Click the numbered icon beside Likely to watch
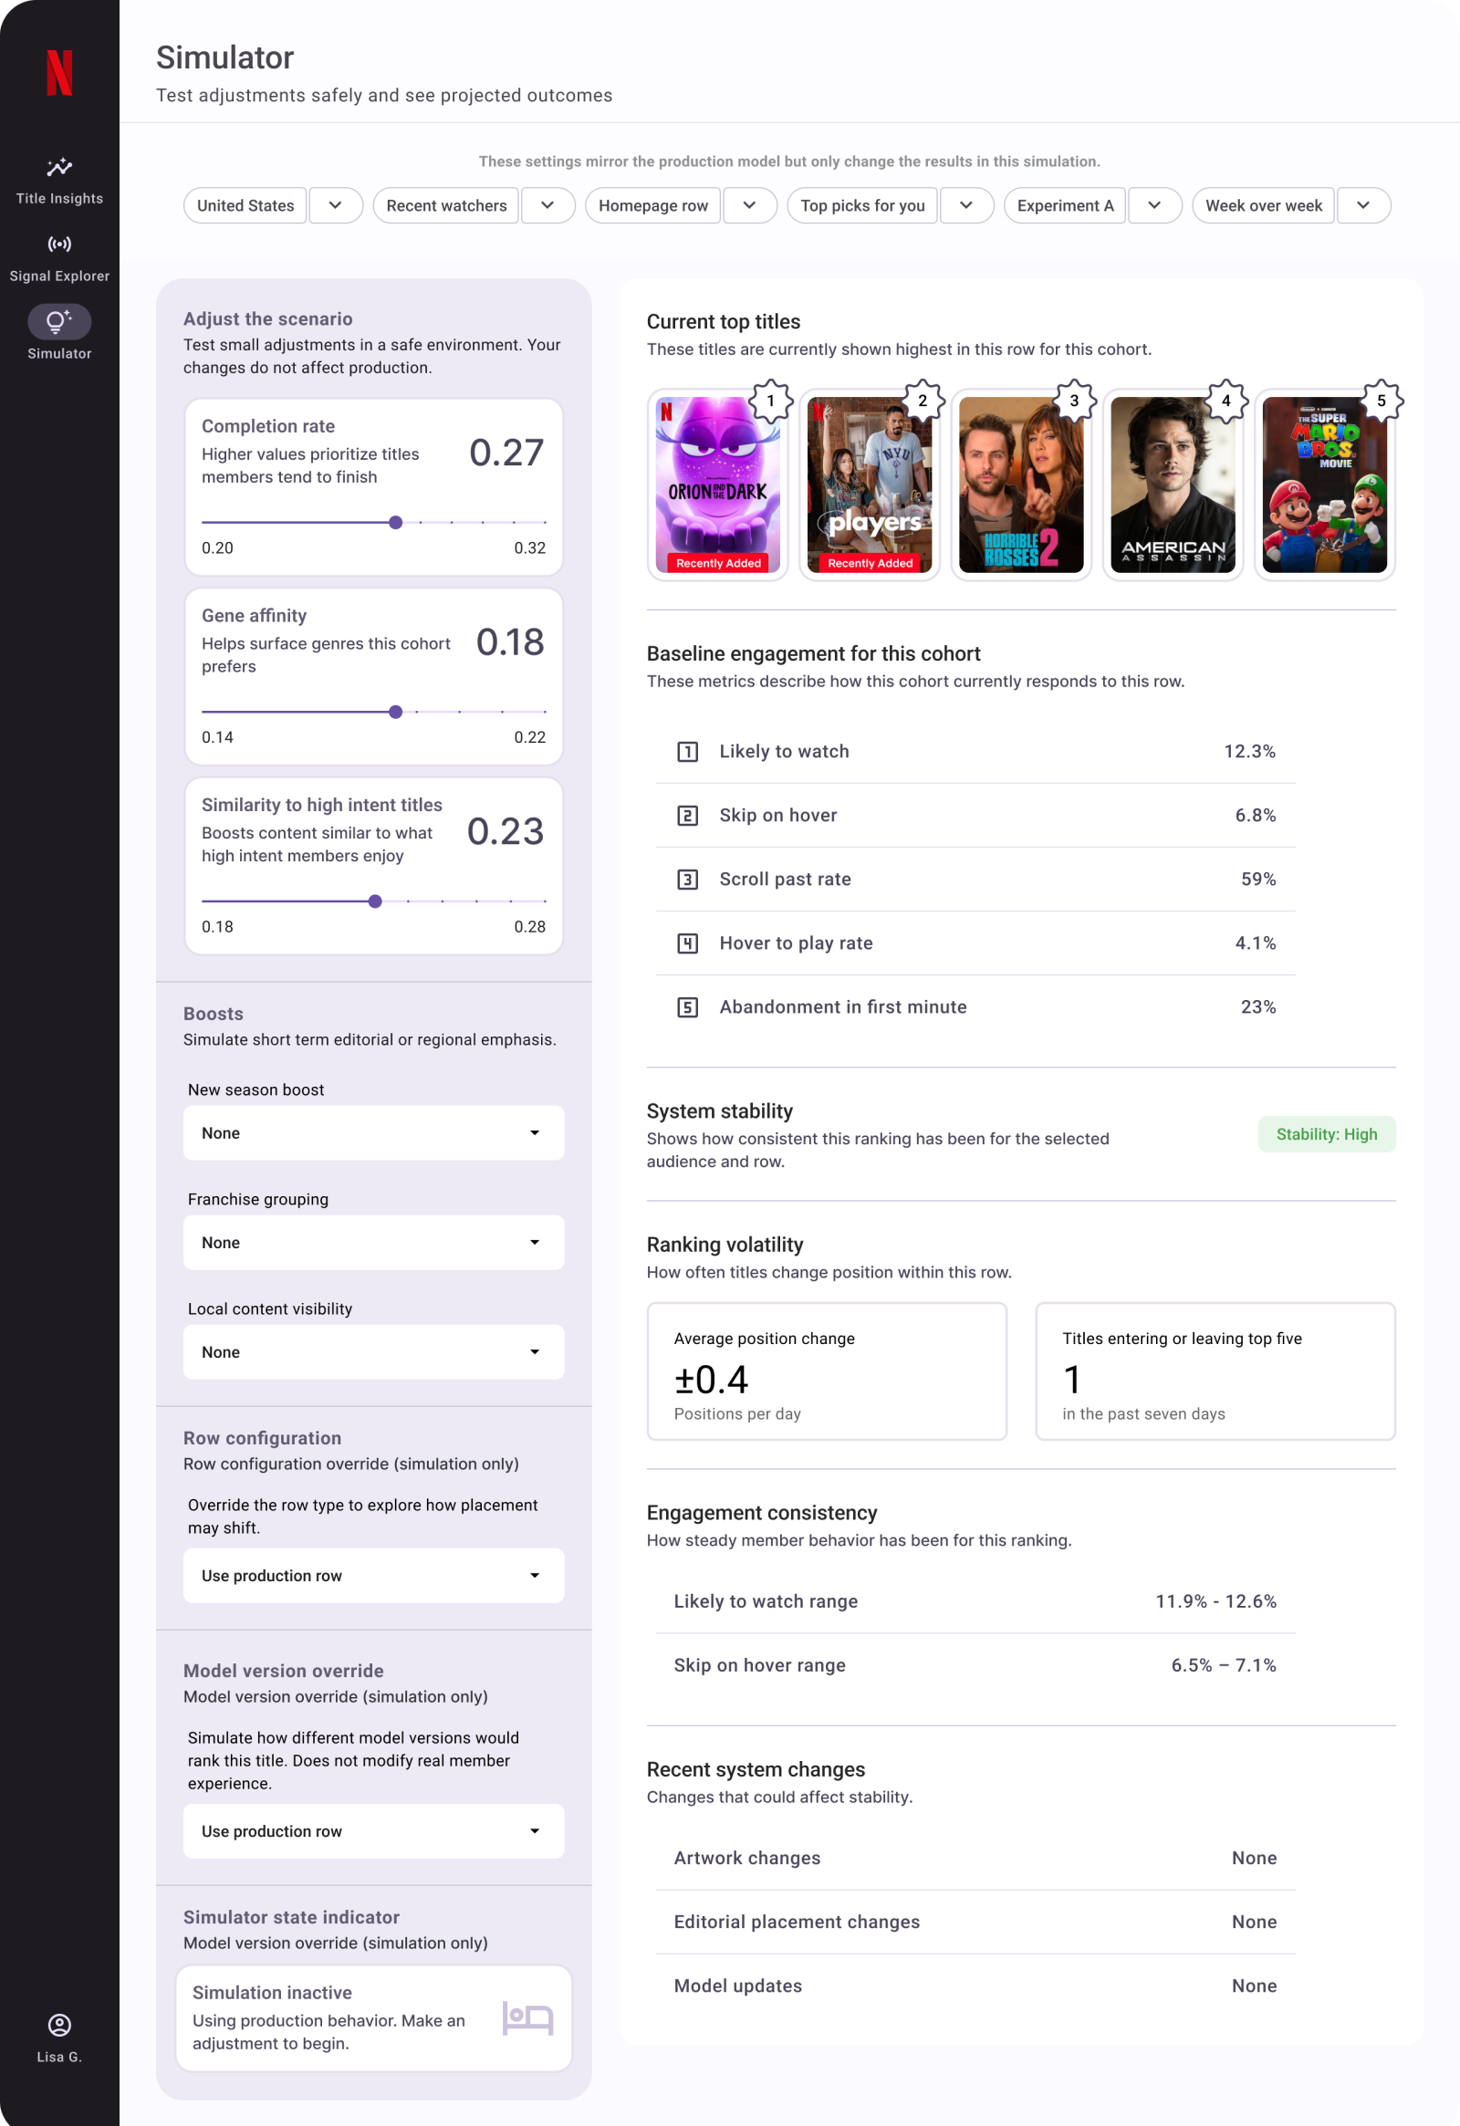The height and width of the screenshot is (2126, 1460). pyautogui.click(x=687, y=752)
